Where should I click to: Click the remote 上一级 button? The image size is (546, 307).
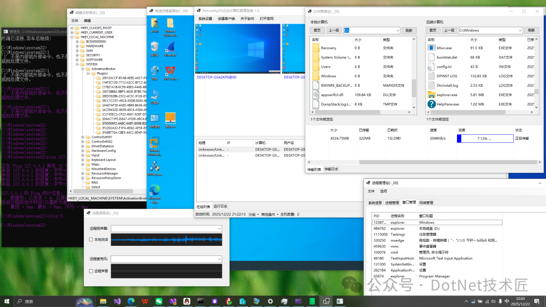click(449, 30)
